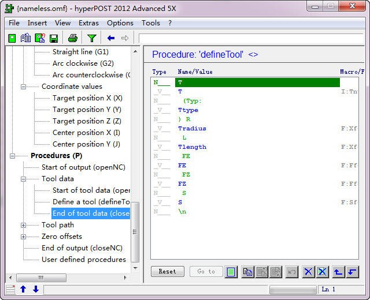
Task: Click the tree scroll up arrow
Action: [x=135, y=51]
